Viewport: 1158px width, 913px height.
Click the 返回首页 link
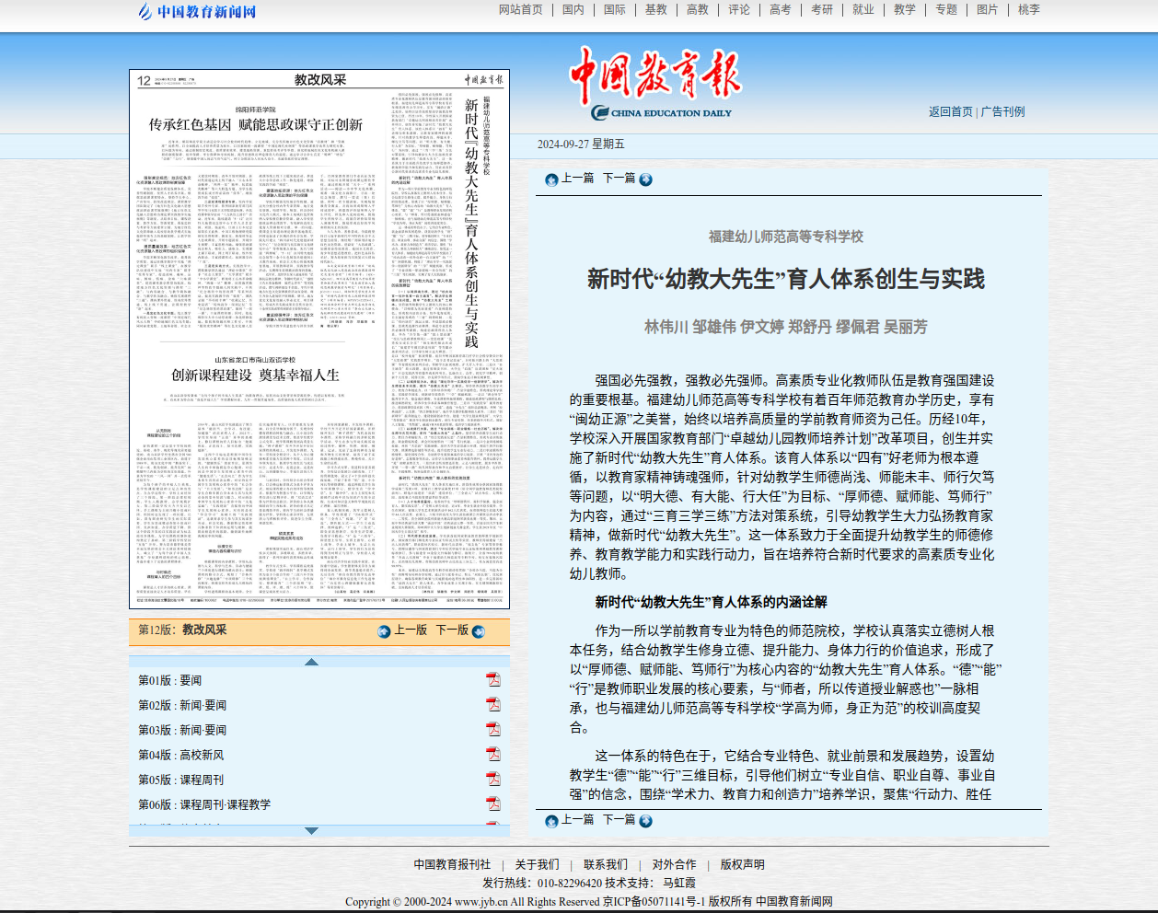point(953,112)
